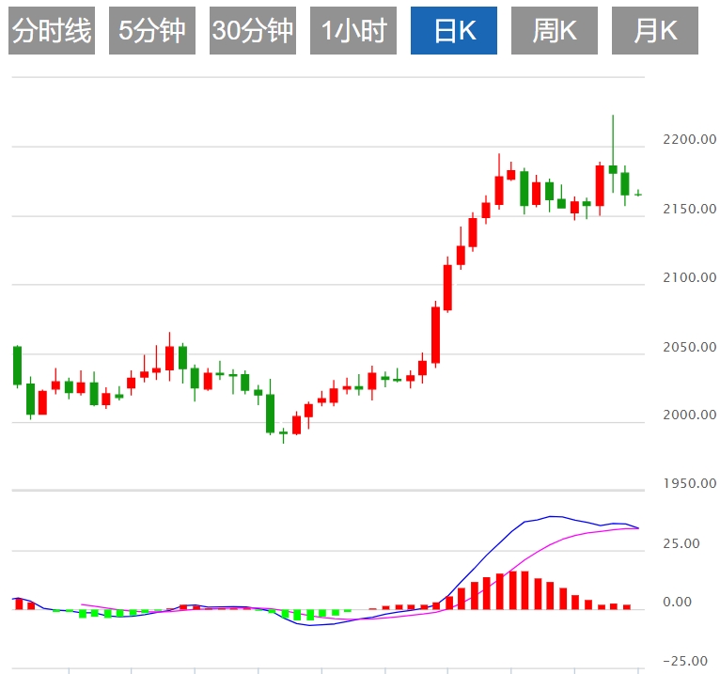This screenshot has height=674, width=720.
Task: Click the 1950.00 price axis label
Action: point(688,484)
